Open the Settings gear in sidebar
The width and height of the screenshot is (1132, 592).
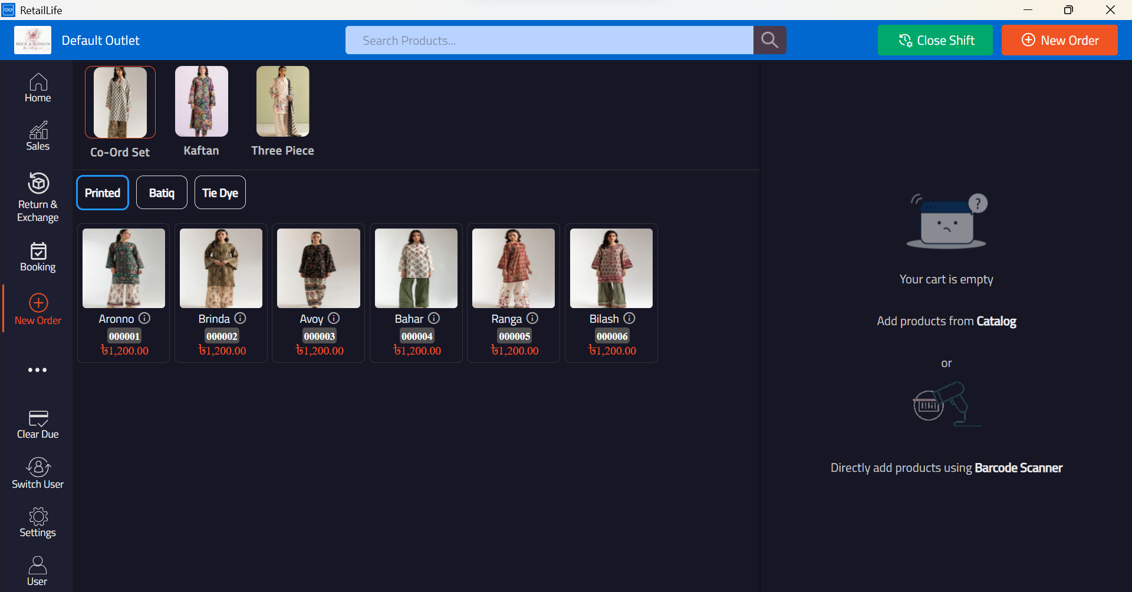click(38, 516)
